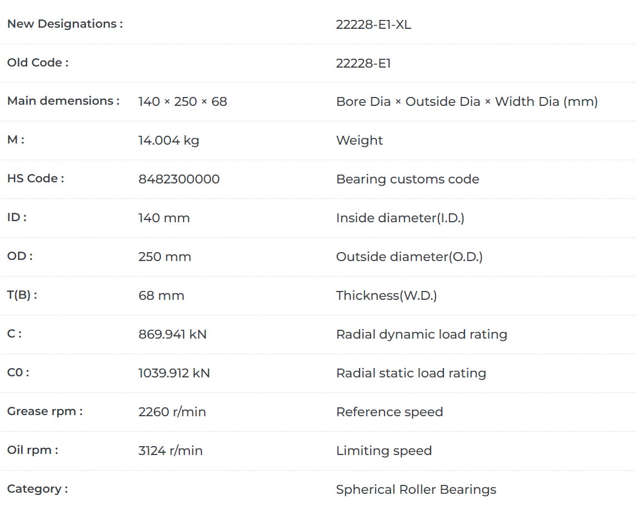The image size is (636, 506).
Task: Click the Inside diameter(I.D.) description
Action: (x=400, y=218)
